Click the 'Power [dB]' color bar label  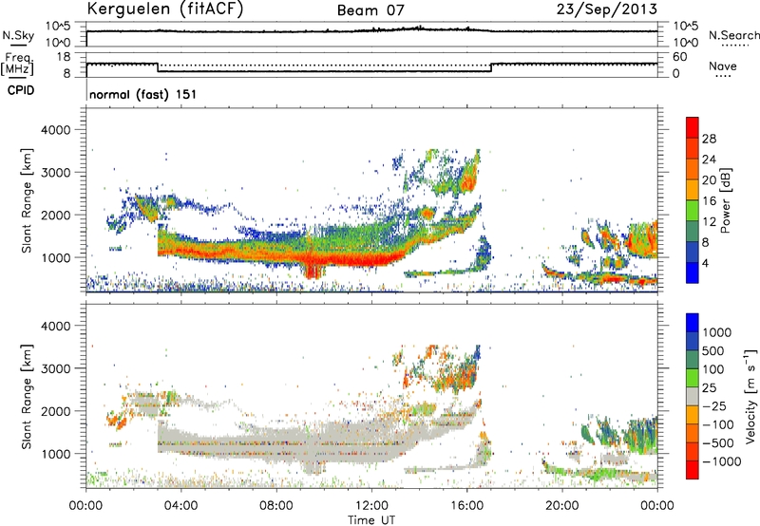pos(725,200)
